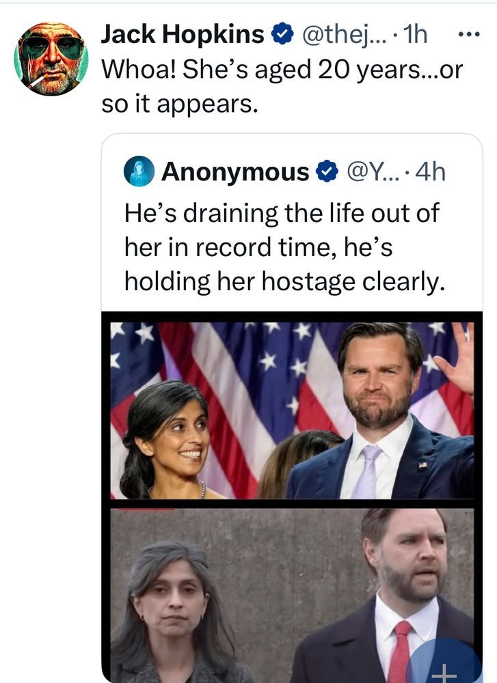Open the Jack Hopkins display name link
The image size is (497, 683).
click(182, 34)
